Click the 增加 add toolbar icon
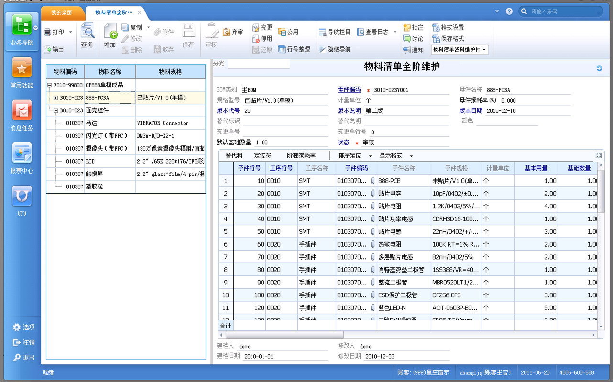Image resolution: width=613 pixels, height=382 pixels. click(x=110, y=32)
